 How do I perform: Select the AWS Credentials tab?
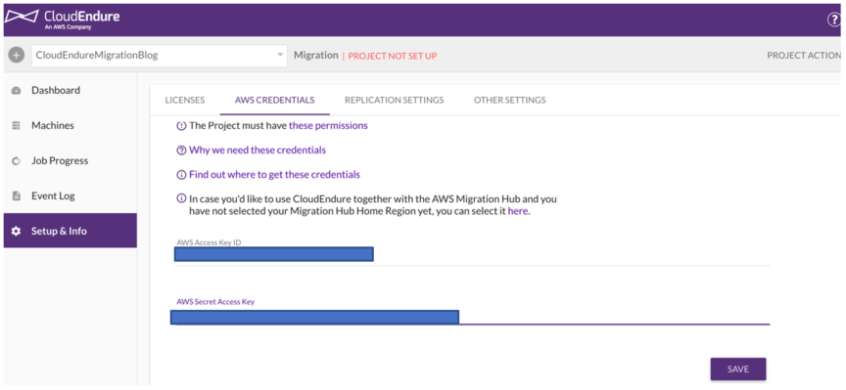coord(274,101)
